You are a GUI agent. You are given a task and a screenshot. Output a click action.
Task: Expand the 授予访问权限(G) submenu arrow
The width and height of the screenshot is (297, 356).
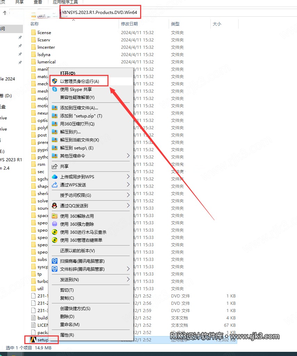128,195
